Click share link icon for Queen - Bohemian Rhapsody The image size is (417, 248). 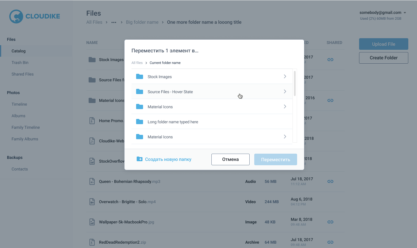[x=330, y=181]
